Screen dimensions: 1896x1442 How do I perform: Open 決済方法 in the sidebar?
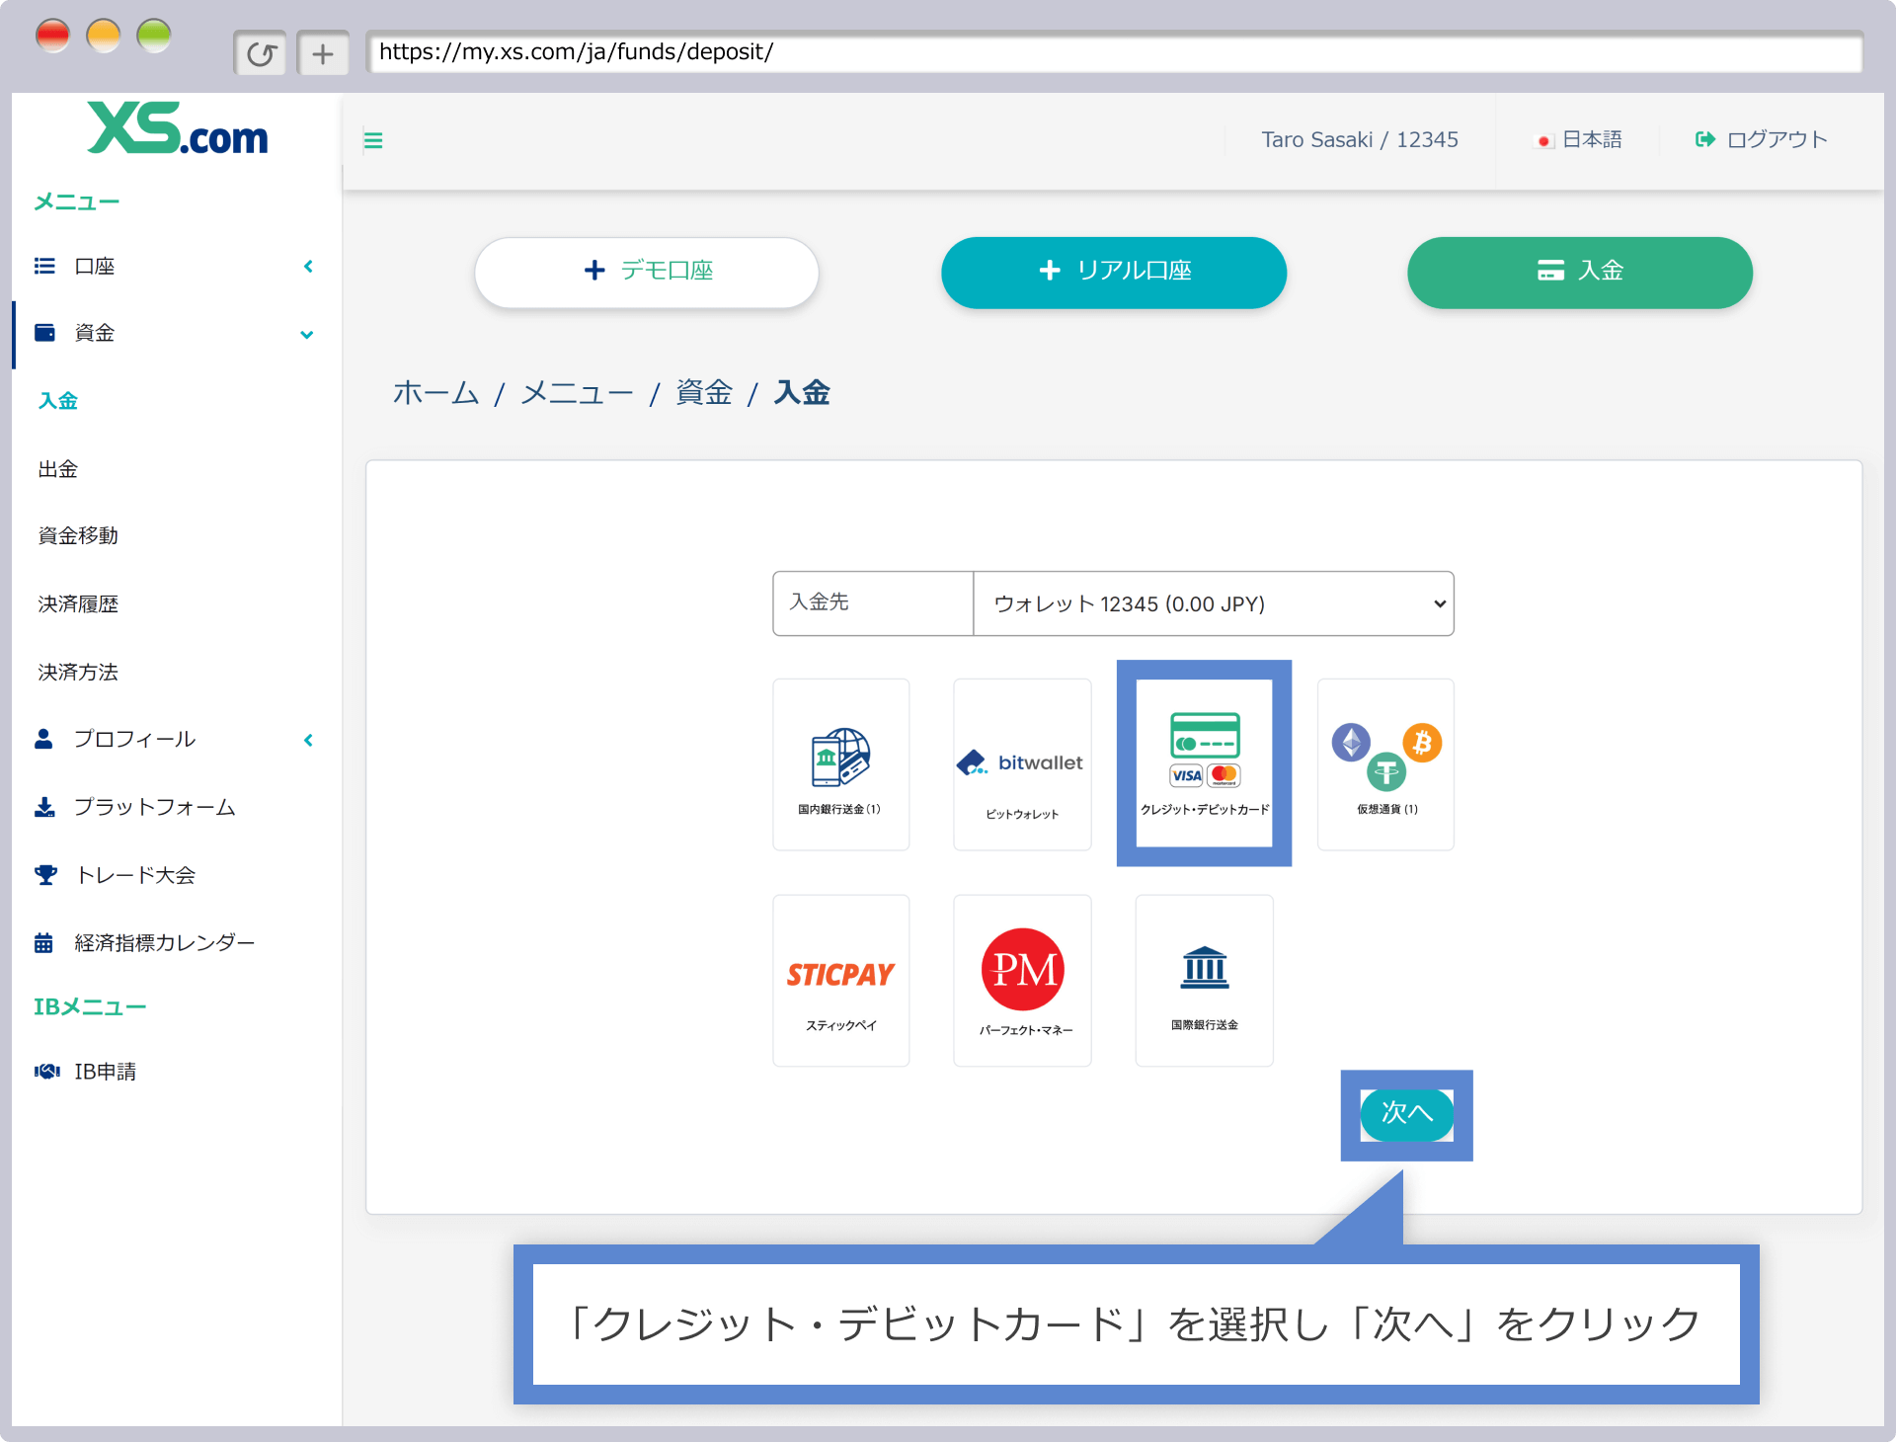click(x=78, y=672)
